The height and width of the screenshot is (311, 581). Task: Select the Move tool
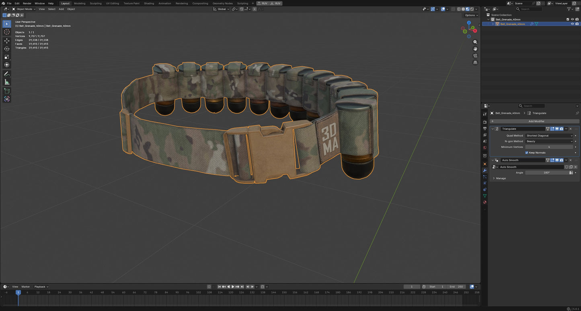coord(7,41)
